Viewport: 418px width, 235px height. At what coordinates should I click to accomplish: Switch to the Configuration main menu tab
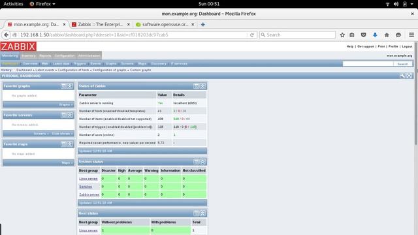tap(65, 55)
